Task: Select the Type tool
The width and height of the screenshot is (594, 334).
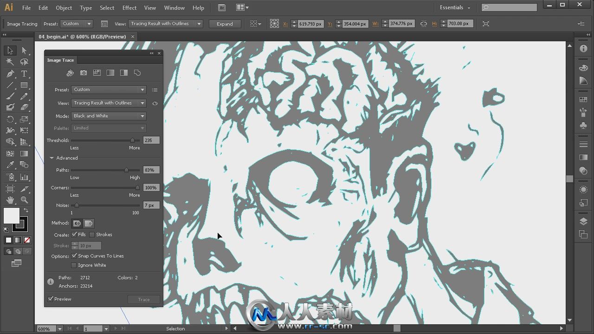Action: pos(24,74)
